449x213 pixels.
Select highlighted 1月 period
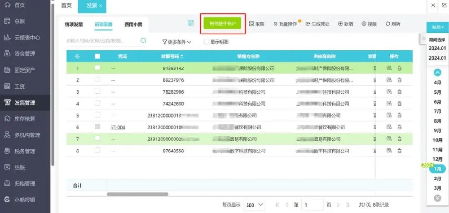[x=437, y=169]
